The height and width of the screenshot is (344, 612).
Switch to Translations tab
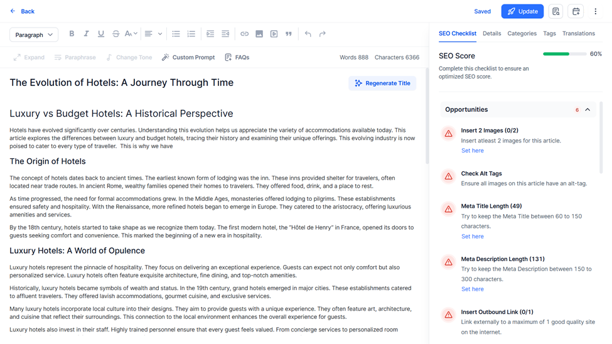coord(579,33)
